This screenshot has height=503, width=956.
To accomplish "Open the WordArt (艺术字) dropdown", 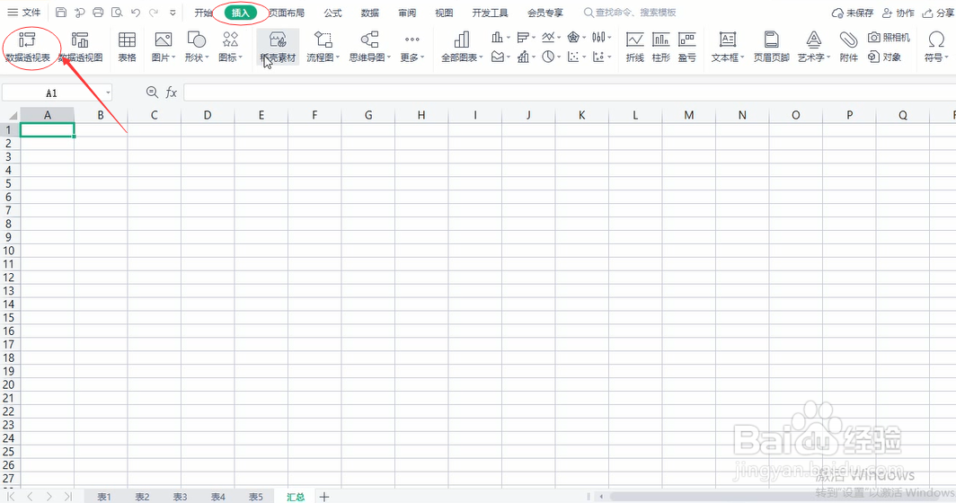I will pyautogui.click(x=814, y=48).
